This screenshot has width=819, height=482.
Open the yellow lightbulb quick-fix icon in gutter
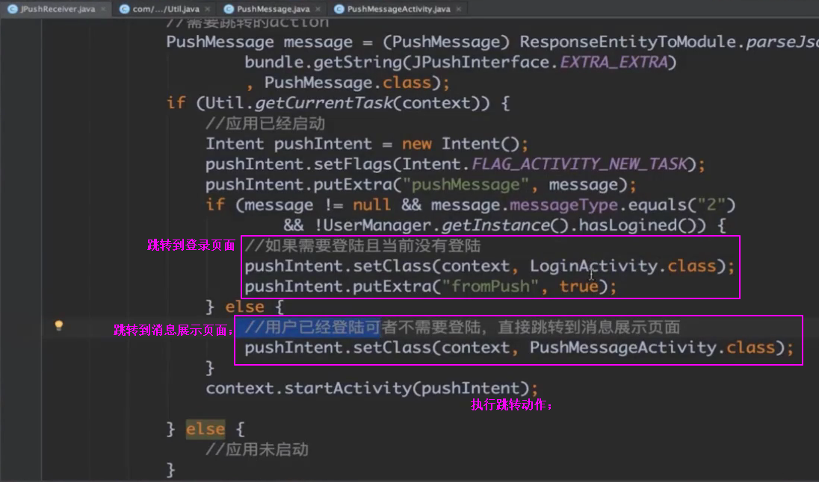[x=59, y=325]
